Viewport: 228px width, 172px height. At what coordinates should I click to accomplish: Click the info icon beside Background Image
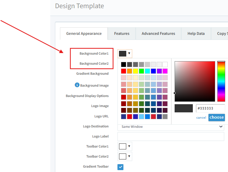click(x=77, y=85)
